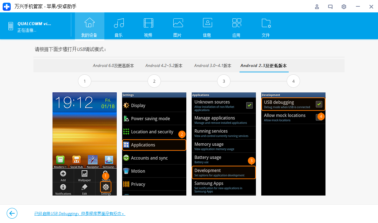The width and height of the screenshot is (378, 223).
Task: Click the QUALCOMM device panel
Action: pos(35,26)
